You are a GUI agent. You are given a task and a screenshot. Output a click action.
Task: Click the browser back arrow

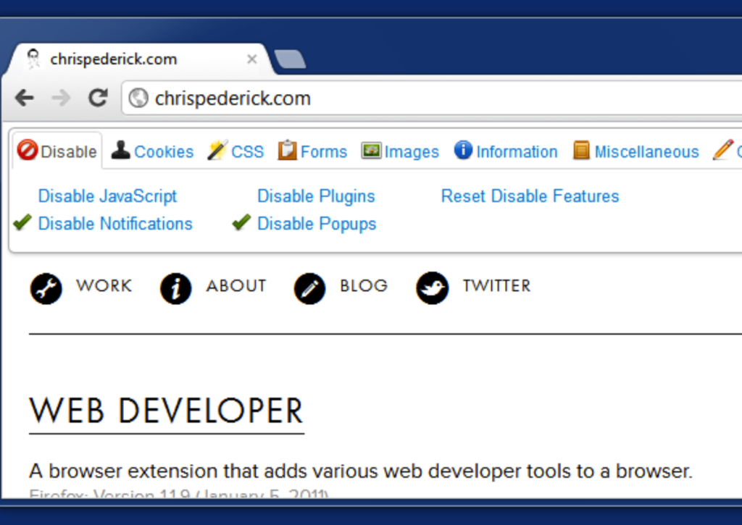click(x=25, y=98)
